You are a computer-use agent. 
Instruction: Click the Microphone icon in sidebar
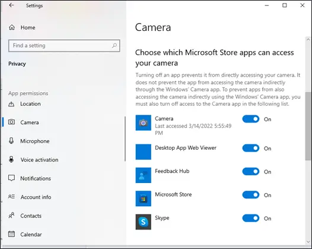[x=11, y=141]
